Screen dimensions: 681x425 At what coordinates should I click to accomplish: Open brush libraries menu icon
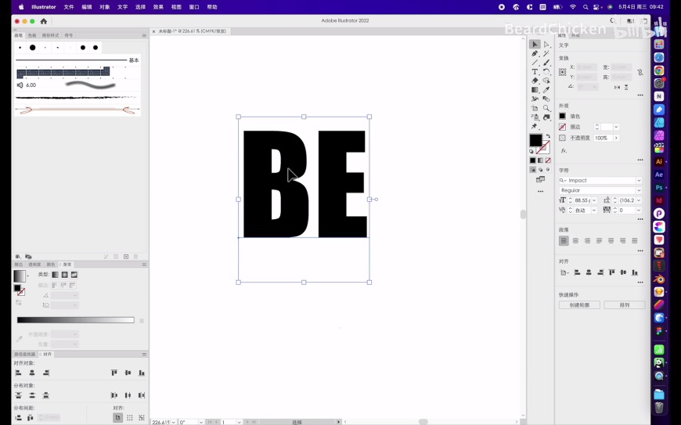point(18,257)
